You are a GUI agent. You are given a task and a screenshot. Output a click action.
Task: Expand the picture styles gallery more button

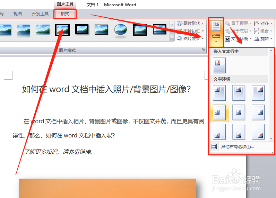click(x=172, y=38)
